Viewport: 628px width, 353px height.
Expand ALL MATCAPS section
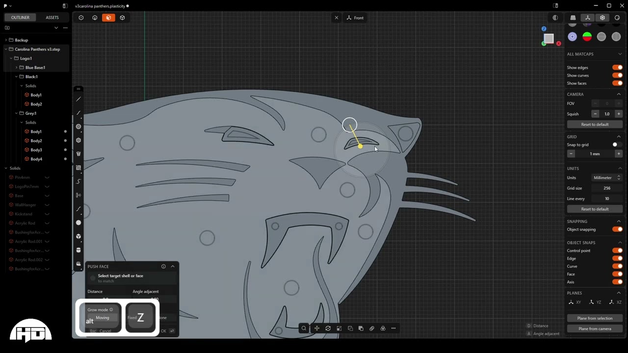[x=620, y=54]
